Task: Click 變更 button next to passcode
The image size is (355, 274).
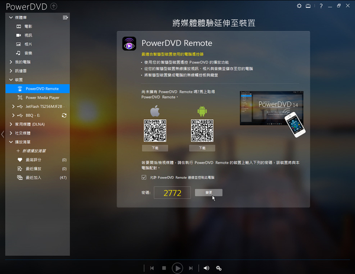Action: 209,193
